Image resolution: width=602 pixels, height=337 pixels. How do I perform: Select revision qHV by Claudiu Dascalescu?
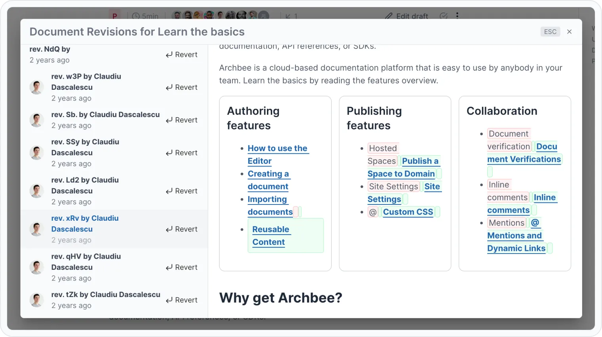(x=114, y=267)
